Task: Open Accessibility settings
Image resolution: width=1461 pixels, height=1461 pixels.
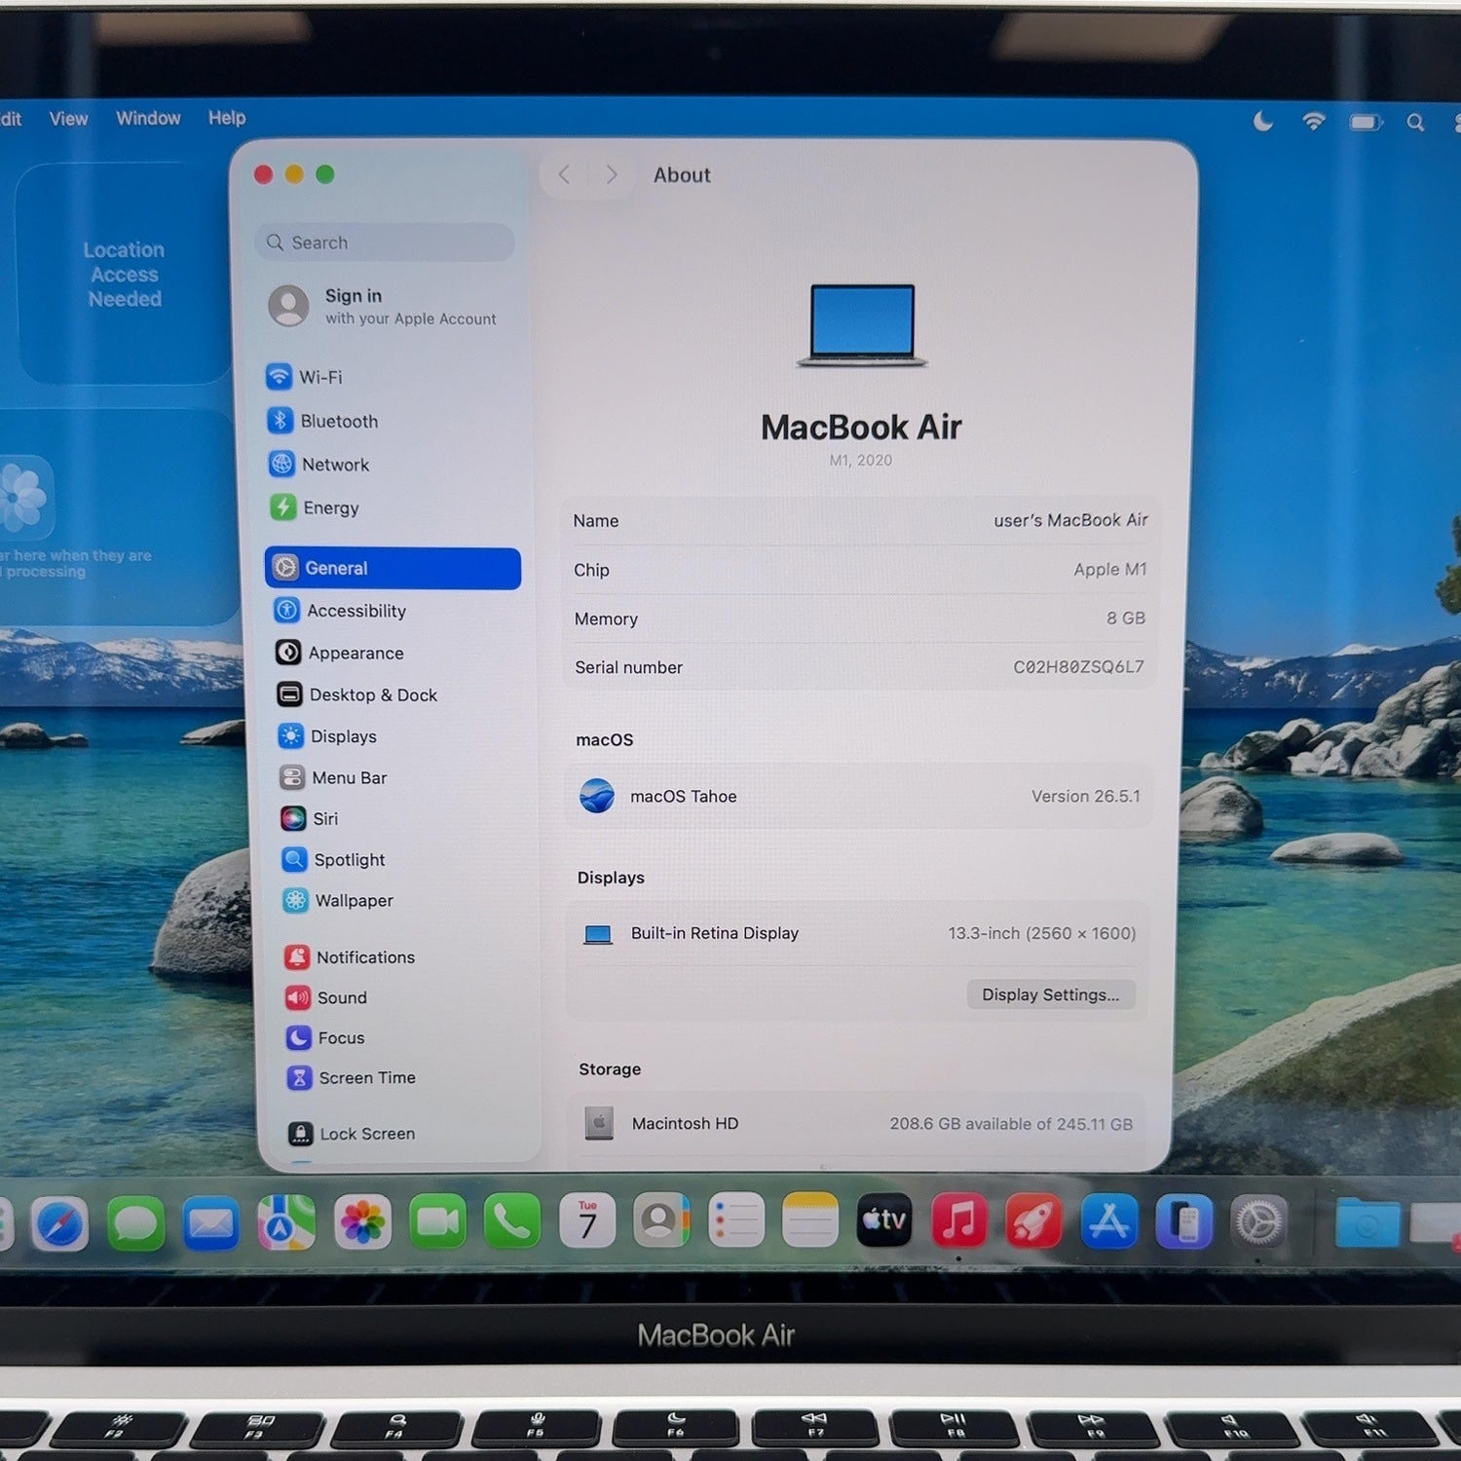Action: point(340,611)
